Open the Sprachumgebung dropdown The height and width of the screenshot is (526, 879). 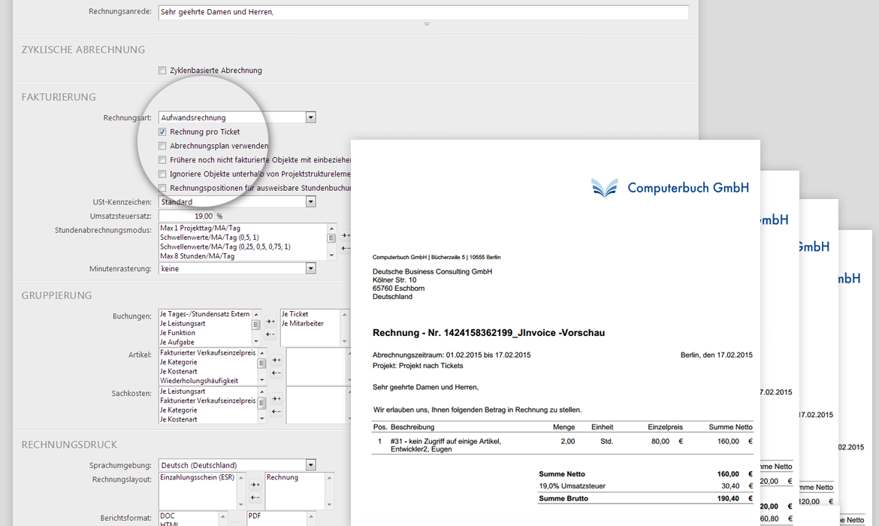pos(310,465)
